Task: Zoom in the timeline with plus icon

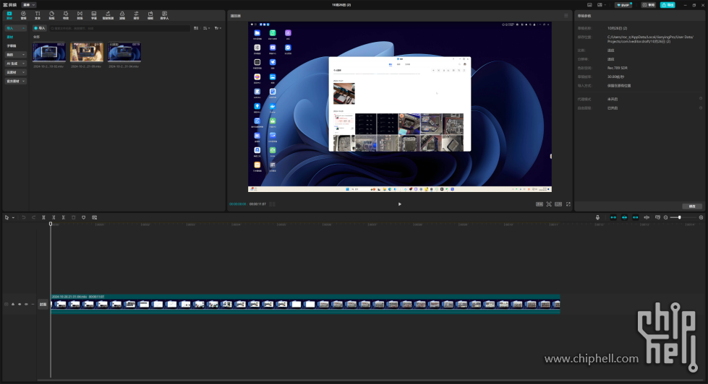Action: (x=701, y=217)
